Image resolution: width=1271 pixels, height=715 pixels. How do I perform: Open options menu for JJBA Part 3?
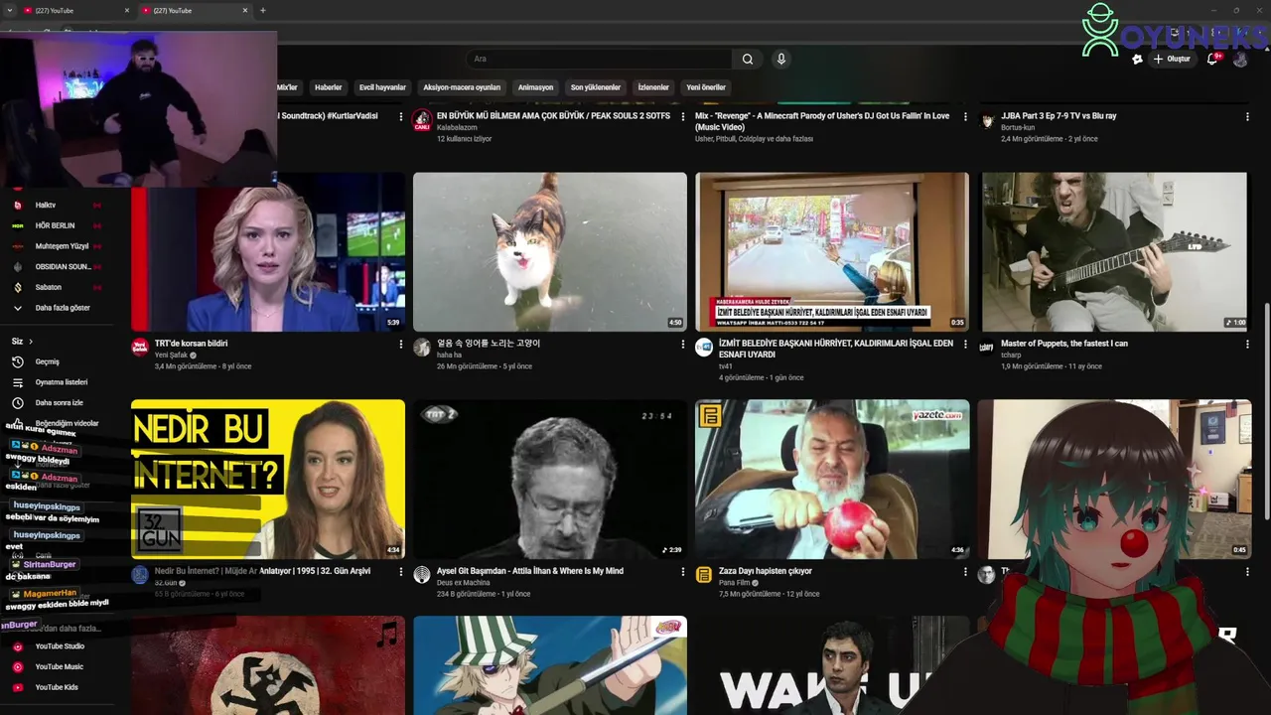(x=1247, y=117)
